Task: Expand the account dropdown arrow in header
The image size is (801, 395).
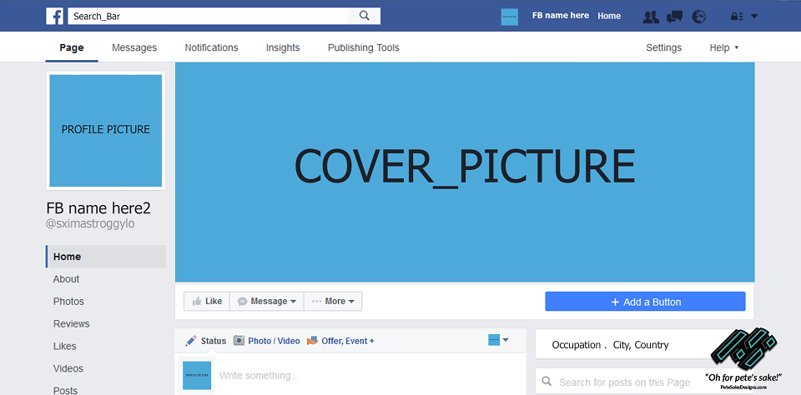Action: (x=754, y=17)
